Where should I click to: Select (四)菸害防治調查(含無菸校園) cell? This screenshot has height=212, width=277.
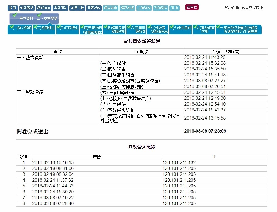tap(142, 81)
